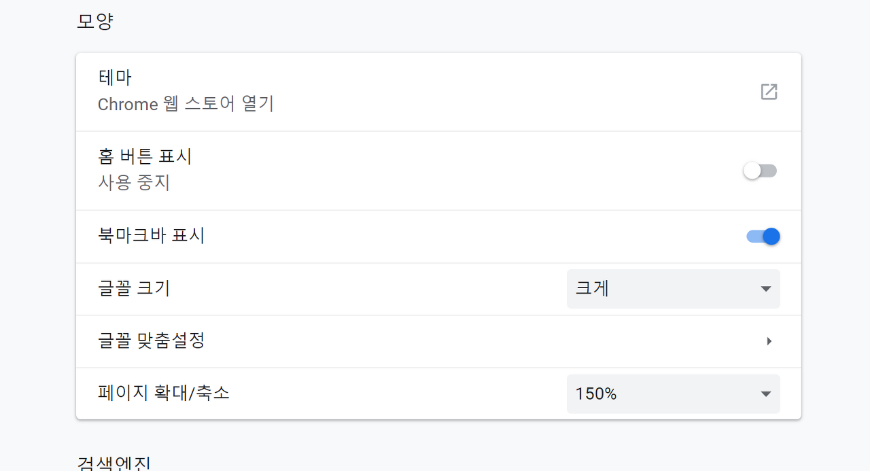Click the caret icon in 글꼴 크기 box
The height and width of the screenshot is (471, 870).
tap(766, 289)
